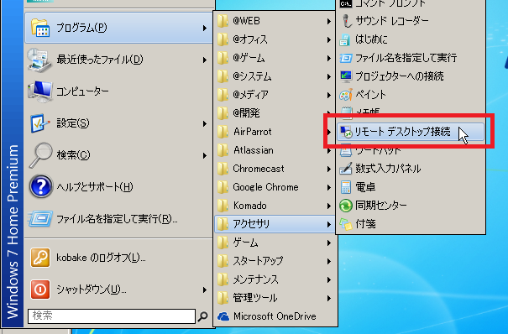The height and width of the screenshot is (334, 508).
Task: Focus the 検索 search input box
Action: (112, 316)
